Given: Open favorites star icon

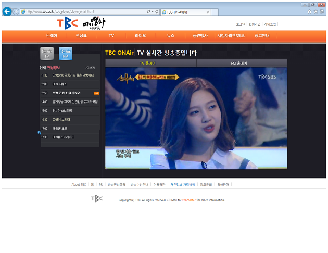Looking at the screenshot, I should (316, 11).
